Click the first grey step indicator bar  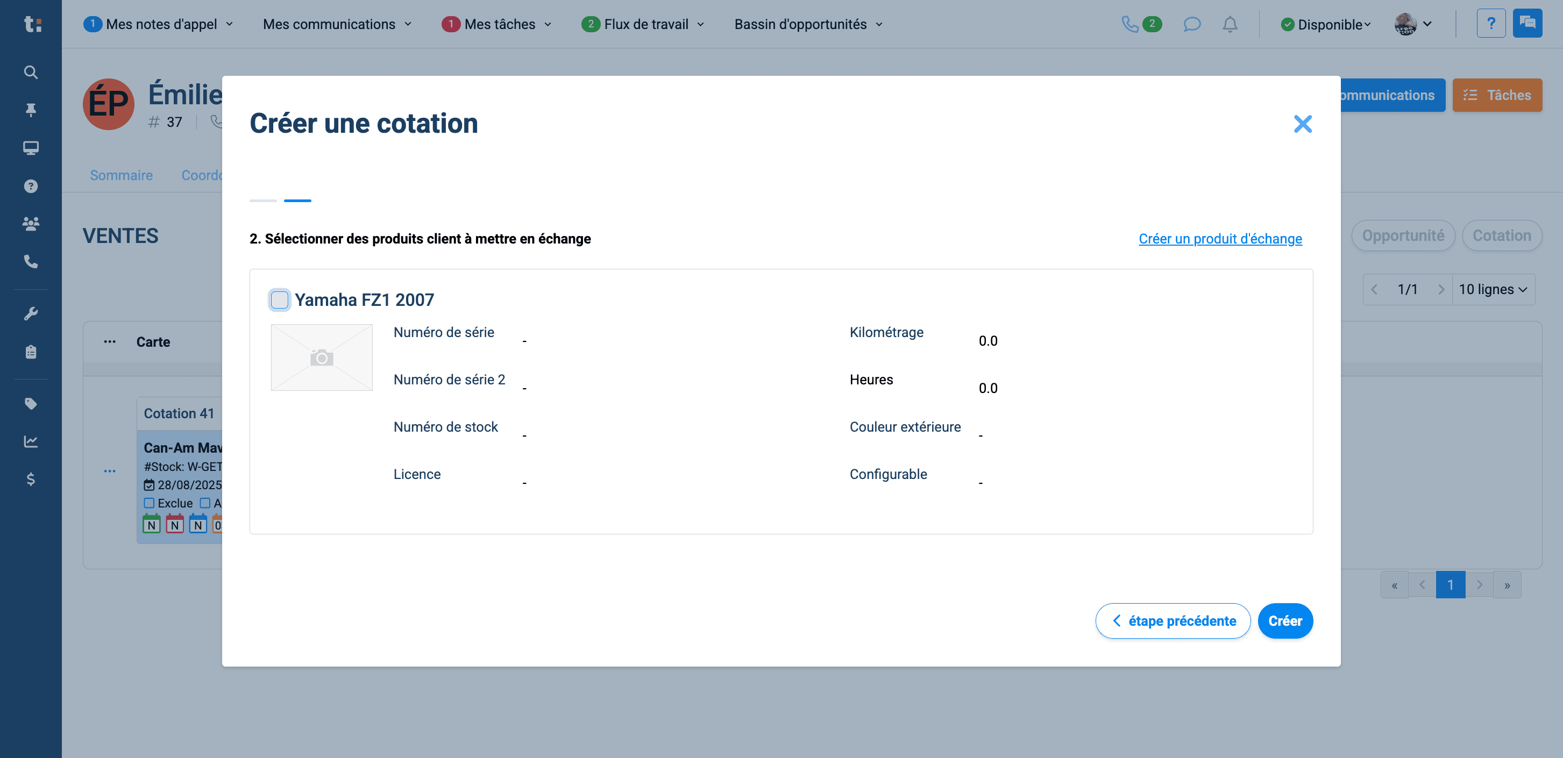click(x=264, y=201)
